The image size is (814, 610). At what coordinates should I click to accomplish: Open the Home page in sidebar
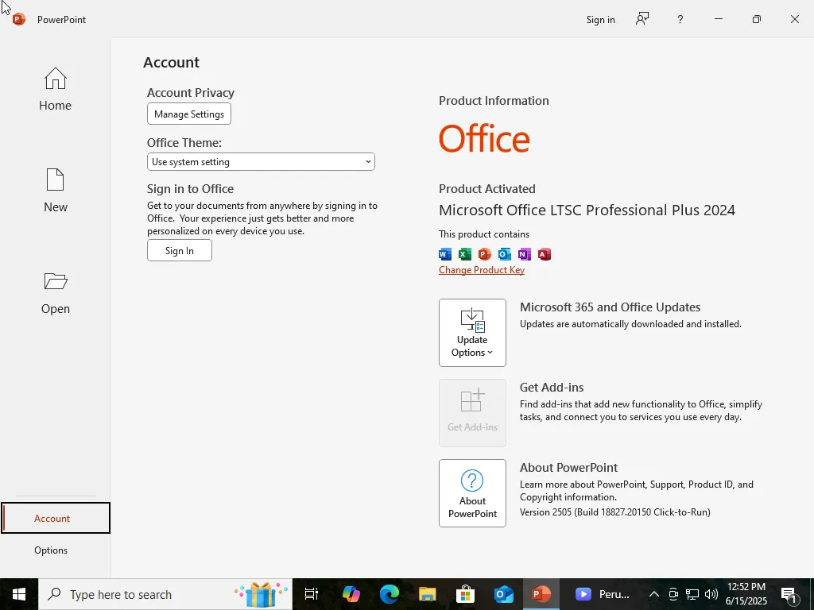pyautogui.click(x=55, y=89)
